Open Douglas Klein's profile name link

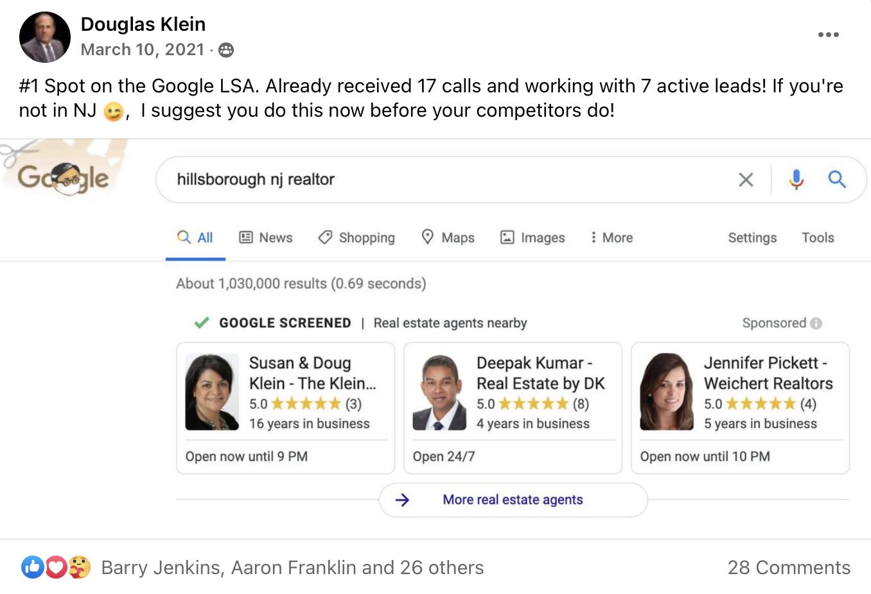[x=143, y=24]
